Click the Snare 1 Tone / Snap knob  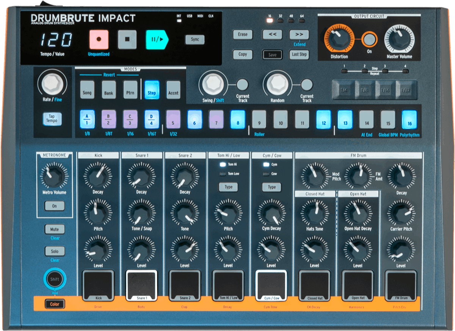141,213
